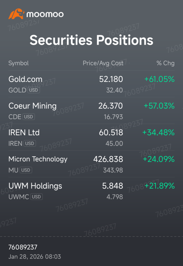Click the USD badge next to GOLD
183x266 pixels.
pos(34,90)
